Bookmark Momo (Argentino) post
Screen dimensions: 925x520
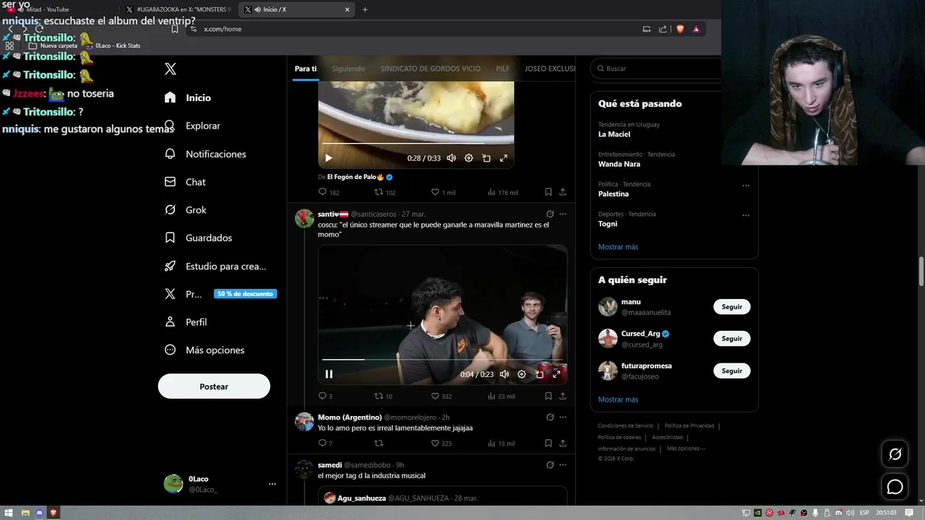(x=548, y=443)
